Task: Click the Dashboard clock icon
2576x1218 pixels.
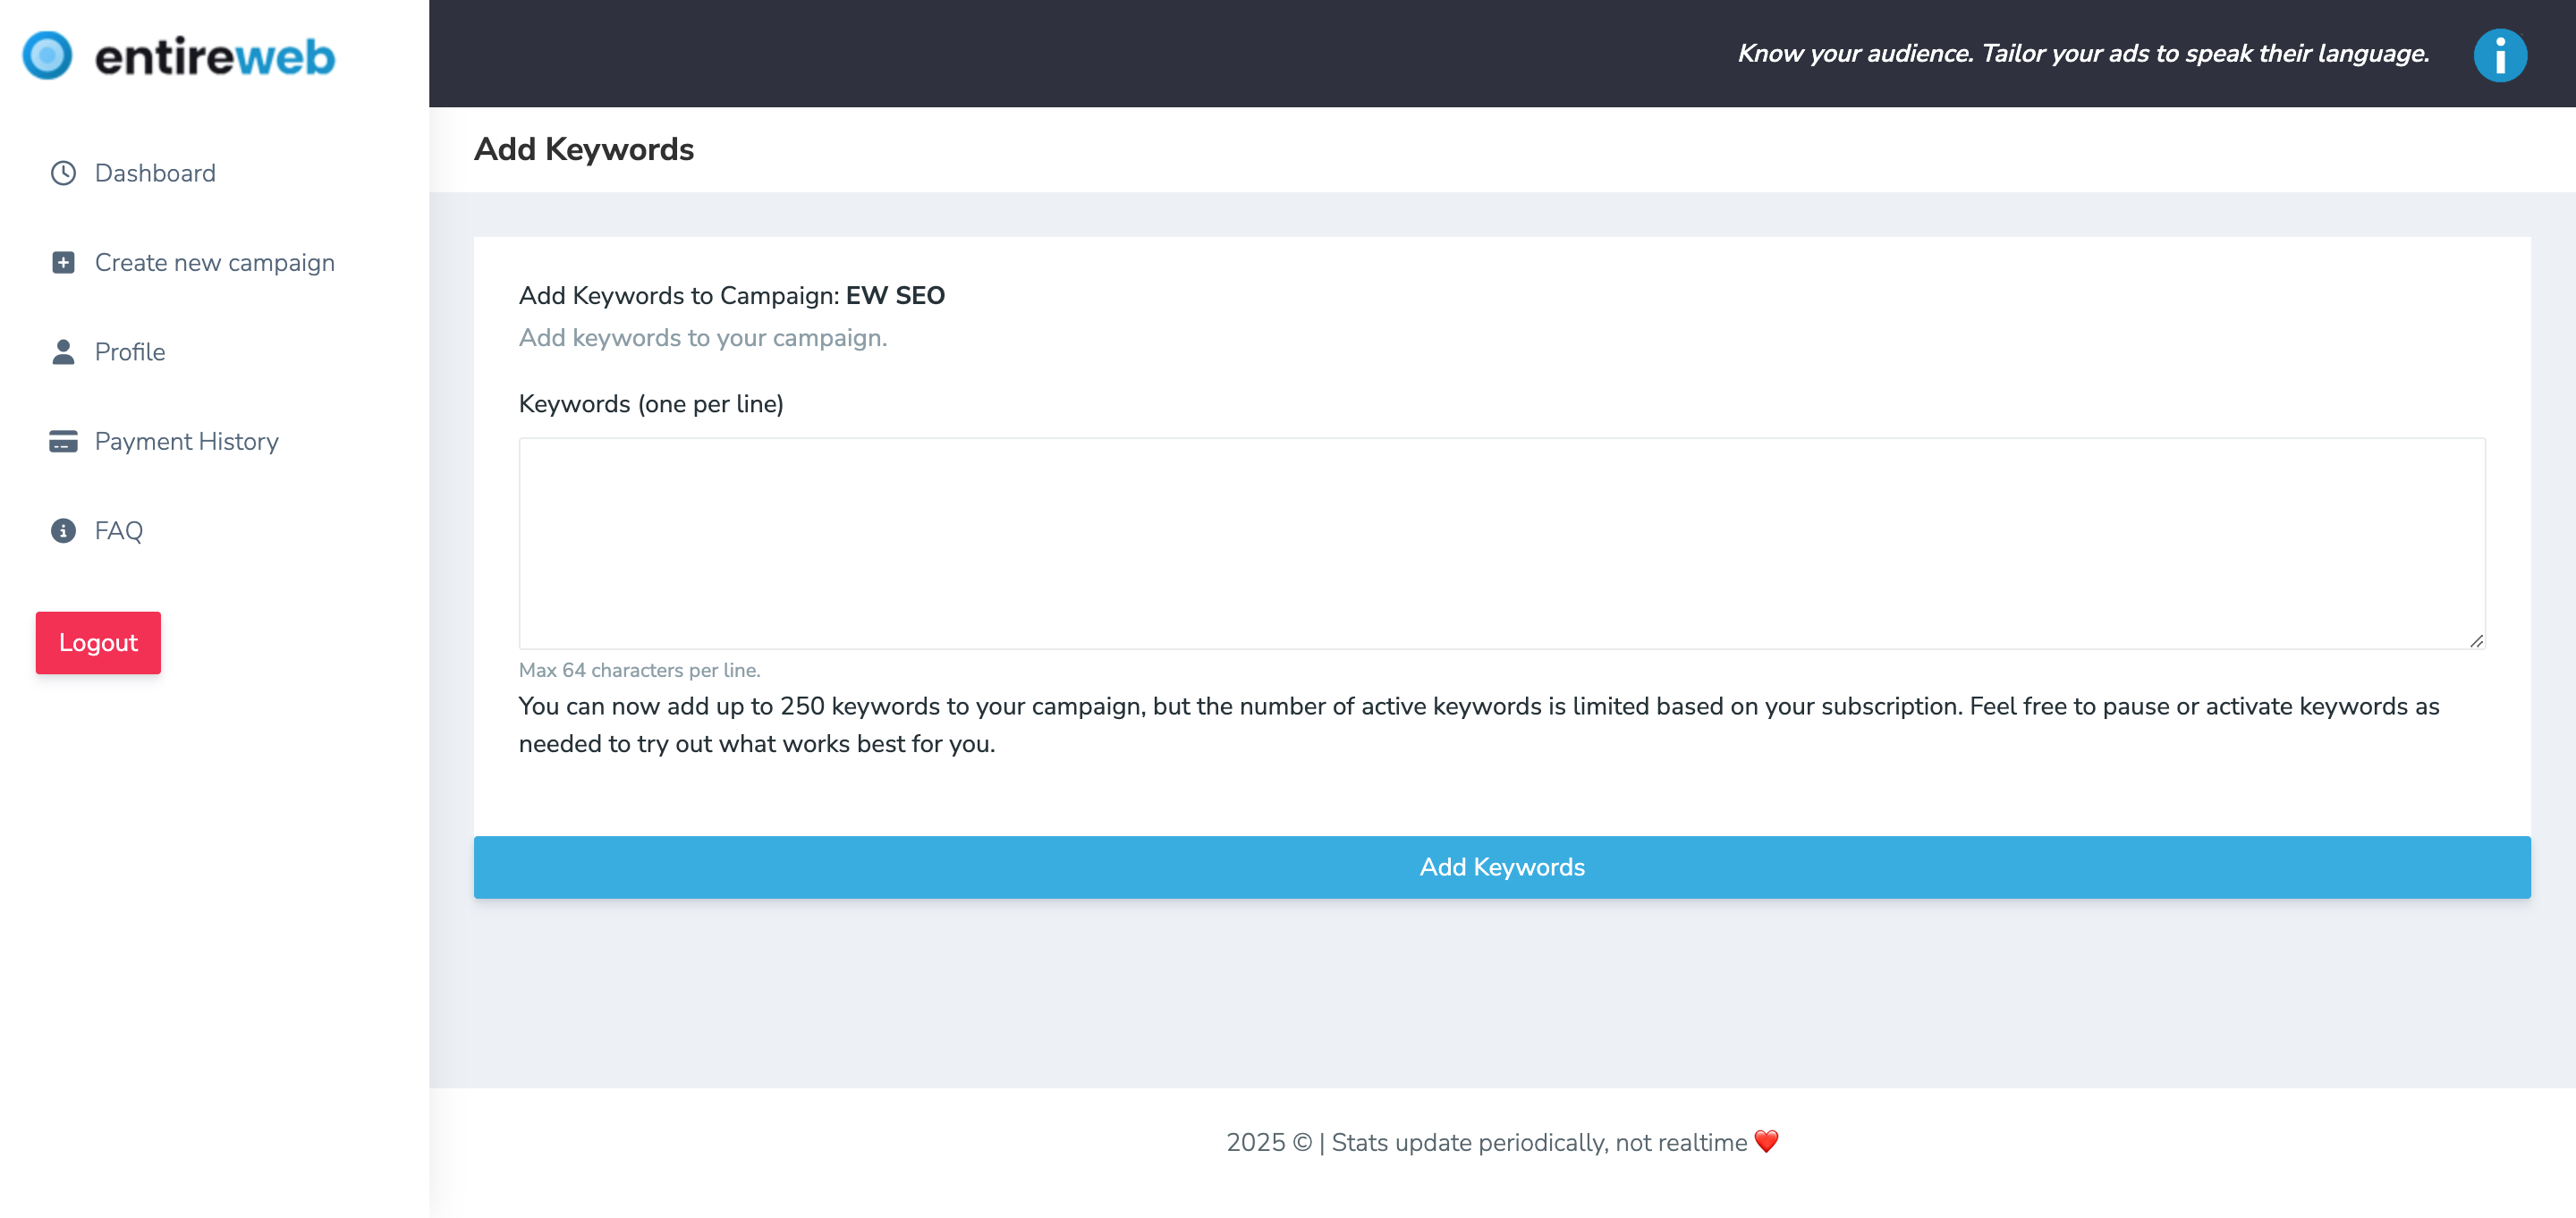Action: click(x=63, y=173)
